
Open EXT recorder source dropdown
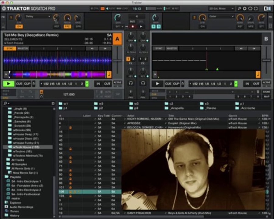pyautogui.click(x=119, y=26)
